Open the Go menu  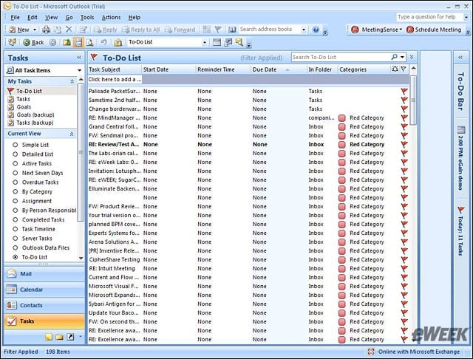pos(69,18)
